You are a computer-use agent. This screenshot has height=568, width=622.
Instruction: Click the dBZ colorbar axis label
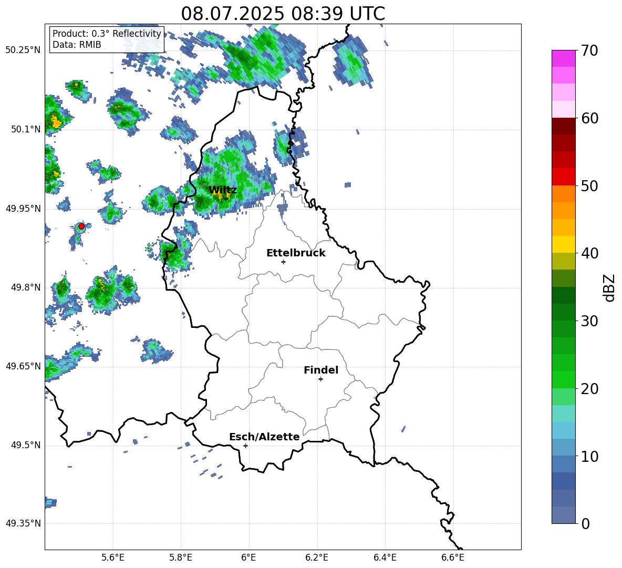pos(610,287)
